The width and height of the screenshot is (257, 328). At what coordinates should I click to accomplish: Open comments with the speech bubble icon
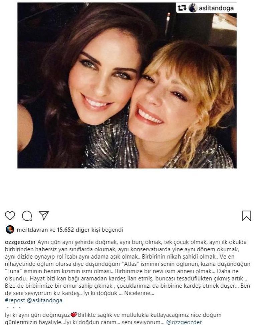[27, 216]
